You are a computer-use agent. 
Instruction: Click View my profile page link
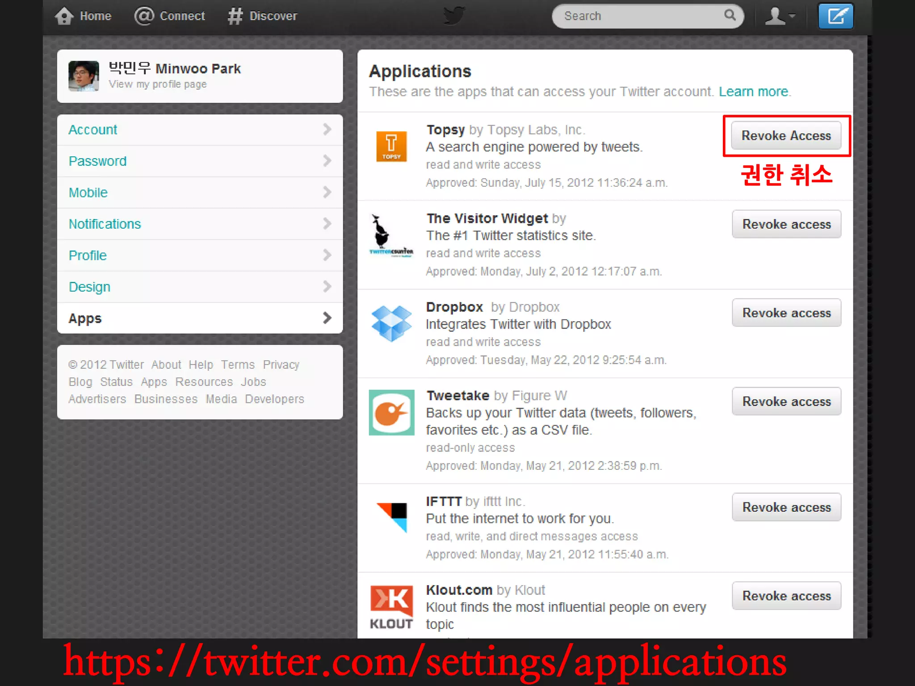click(158, 84)
